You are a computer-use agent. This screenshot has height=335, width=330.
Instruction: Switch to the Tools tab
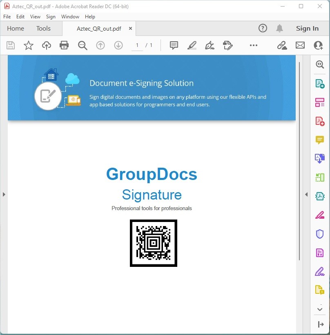pyautogui.click(x=43, y=29)
